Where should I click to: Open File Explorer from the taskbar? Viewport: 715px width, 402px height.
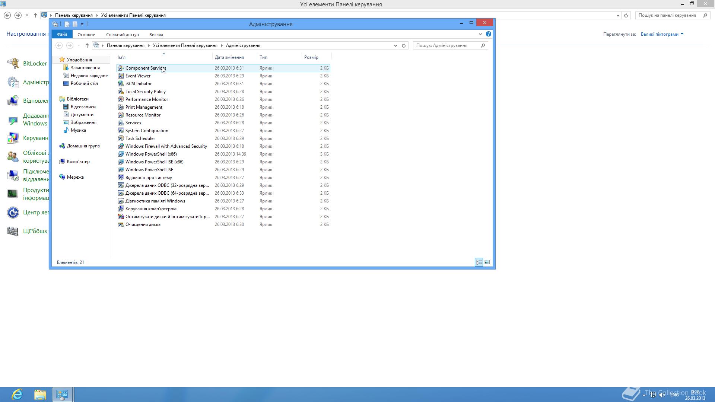click(x=40, y=394)
